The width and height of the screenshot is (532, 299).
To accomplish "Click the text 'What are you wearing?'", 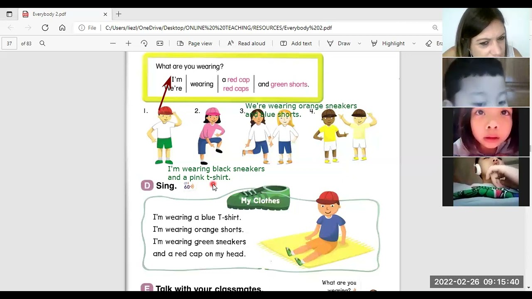I will (190, 66).
